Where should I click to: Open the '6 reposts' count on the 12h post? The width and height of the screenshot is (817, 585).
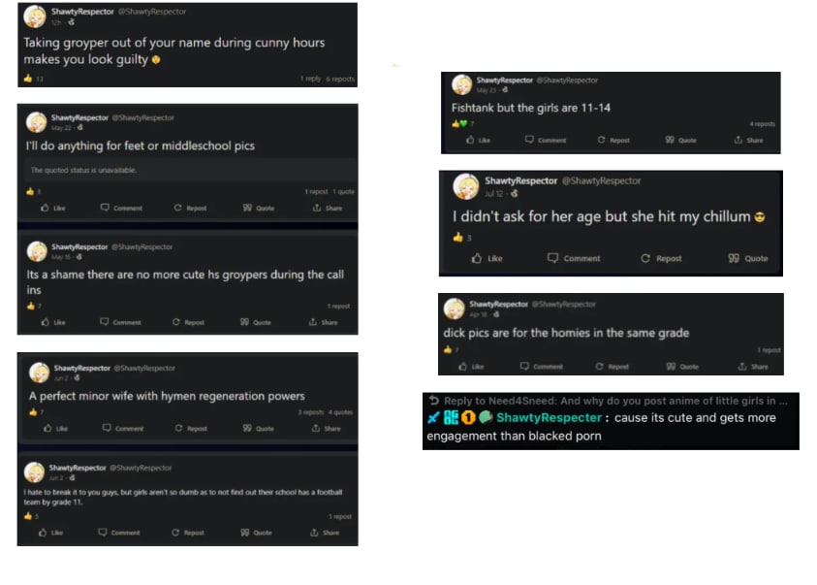click(340, 79)
